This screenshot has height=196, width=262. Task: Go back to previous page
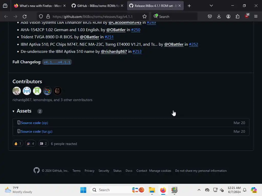pos(6,17)
